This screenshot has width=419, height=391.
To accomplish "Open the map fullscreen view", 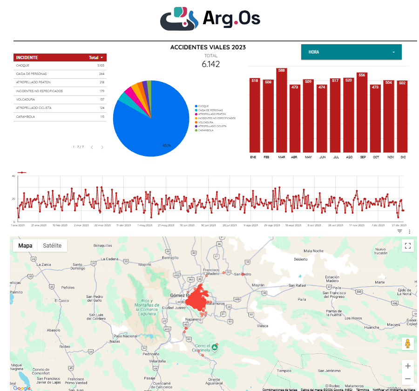I will pyautogui.click(x=407, y=246).
